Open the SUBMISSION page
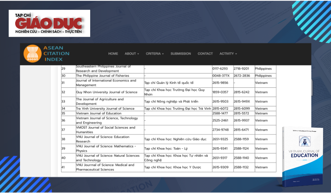Image resolution: width=331 pixels, height=193 pixels. pyautogui.click(x=181, y=54)
